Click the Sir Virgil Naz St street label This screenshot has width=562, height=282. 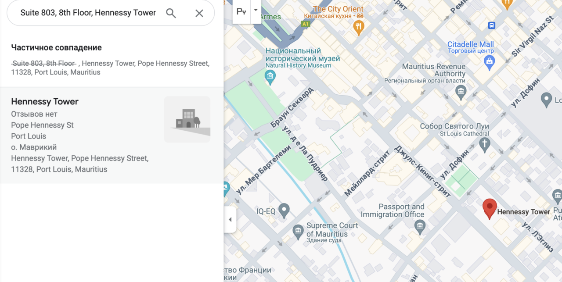(533, 37)
